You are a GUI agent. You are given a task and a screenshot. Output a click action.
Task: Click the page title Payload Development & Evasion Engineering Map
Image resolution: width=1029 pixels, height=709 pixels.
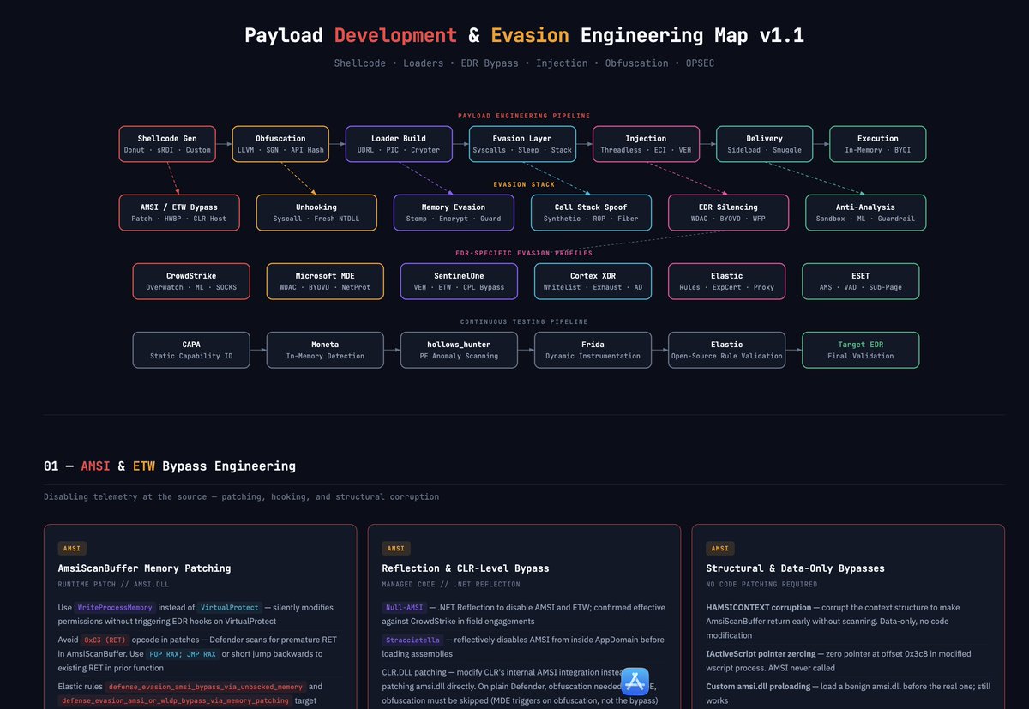click(525, 35)
